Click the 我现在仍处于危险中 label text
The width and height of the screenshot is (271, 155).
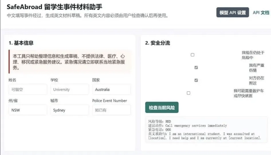pos(253,55)
